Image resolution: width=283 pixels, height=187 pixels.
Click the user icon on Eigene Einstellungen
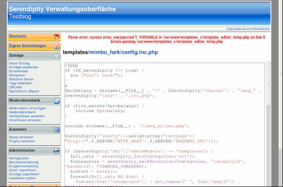tap(57, 46)
